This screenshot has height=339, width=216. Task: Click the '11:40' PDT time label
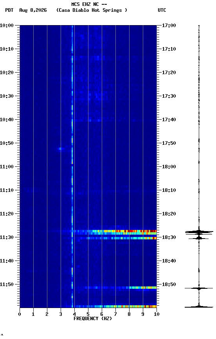click(x=7, y=261)
